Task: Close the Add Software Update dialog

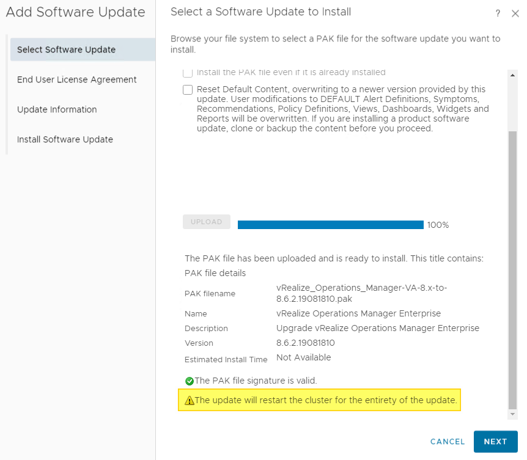Action: 515,13
